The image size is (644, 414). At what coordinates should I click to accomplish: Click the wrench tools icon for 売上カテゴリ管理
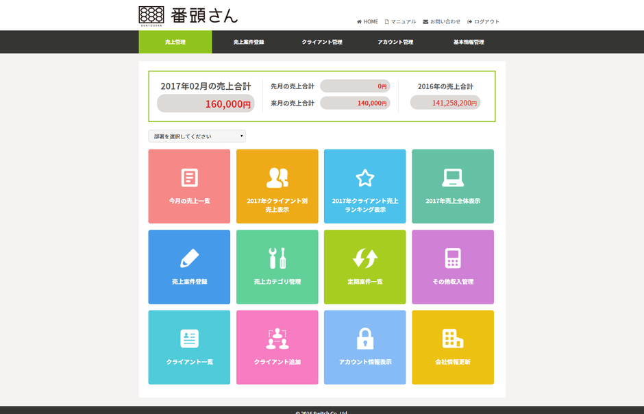click(277, 258)
